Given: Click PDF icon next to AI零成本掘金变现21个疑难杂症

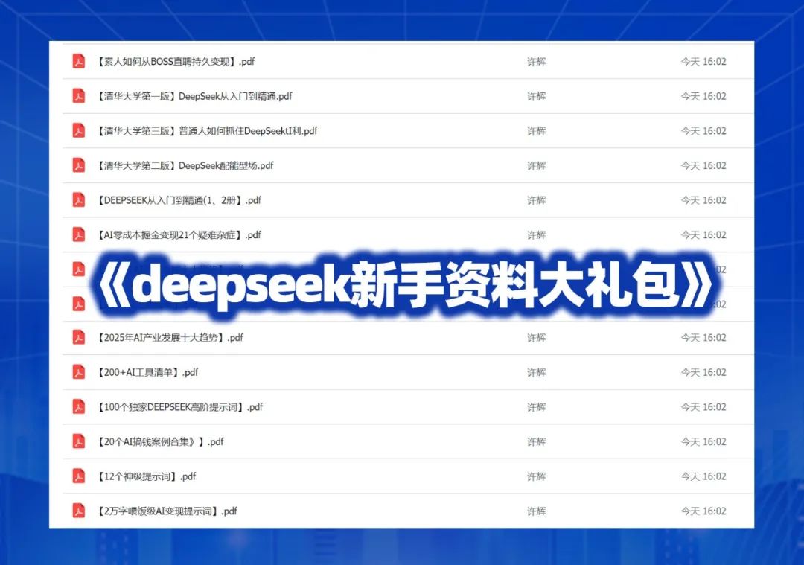Looking at the screenshot, I should (x=78, y=234).
